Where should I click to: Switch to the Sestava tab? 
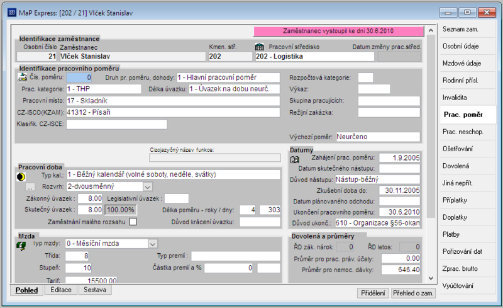95,290
